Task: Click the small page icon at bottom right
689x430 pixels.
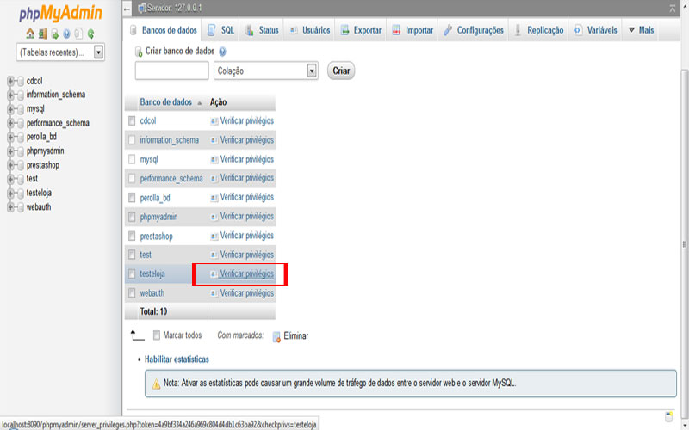Action: [669, 416]
